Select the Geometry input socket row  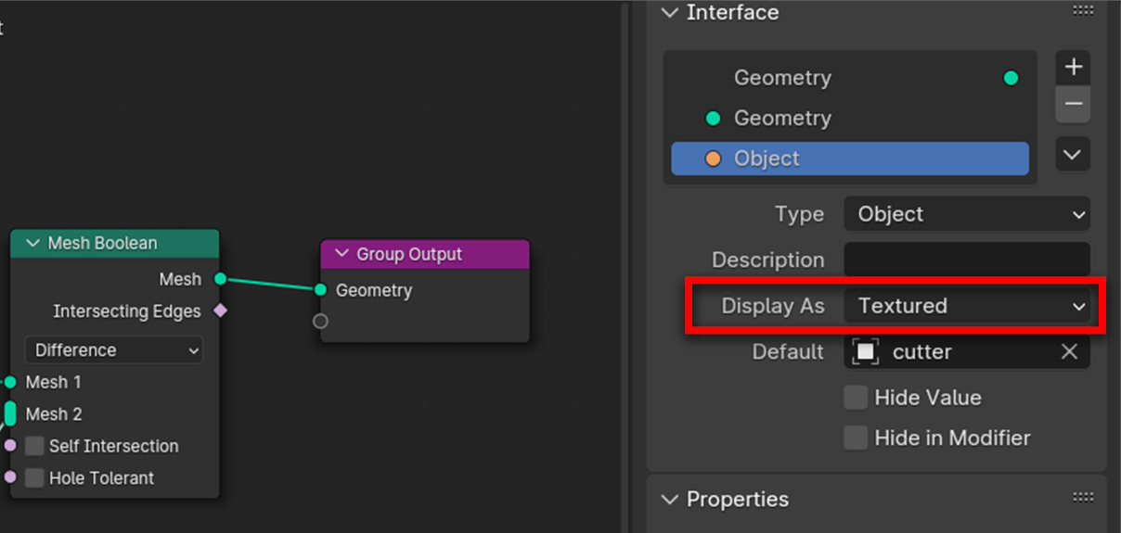(850, 119)
